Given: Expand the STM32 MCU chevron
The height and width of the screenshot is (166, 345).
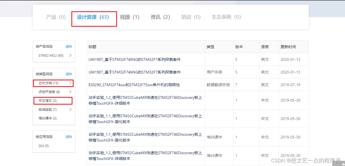Looking at the screenshot, I should click(70, 55).
